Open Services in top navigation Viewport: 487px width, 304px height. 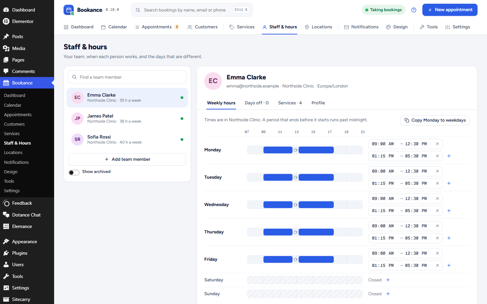pyautogui.click(x=242, y=27)
